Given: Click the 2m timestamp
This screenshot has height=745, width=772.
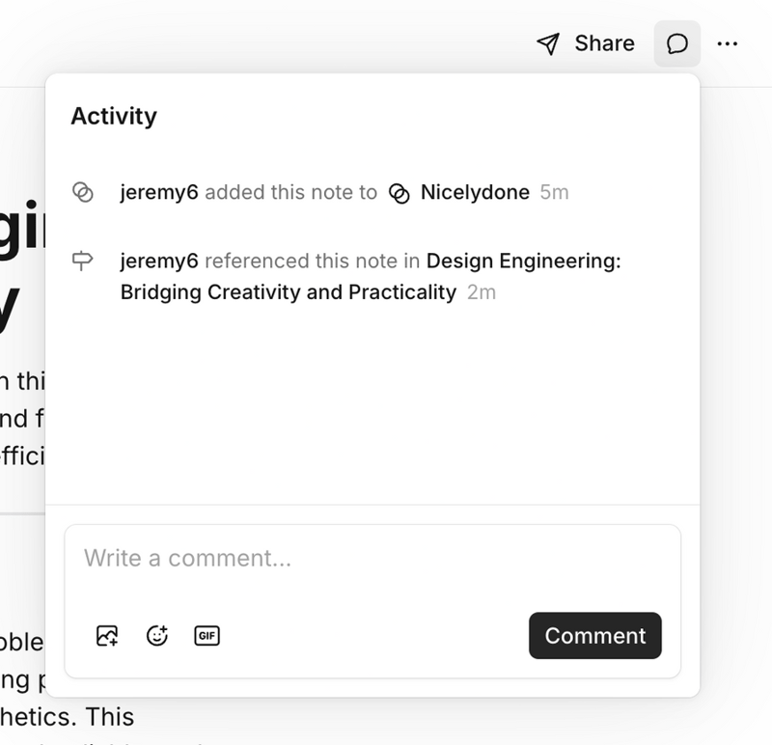Looking at the screenshot, I should (481, 291).
